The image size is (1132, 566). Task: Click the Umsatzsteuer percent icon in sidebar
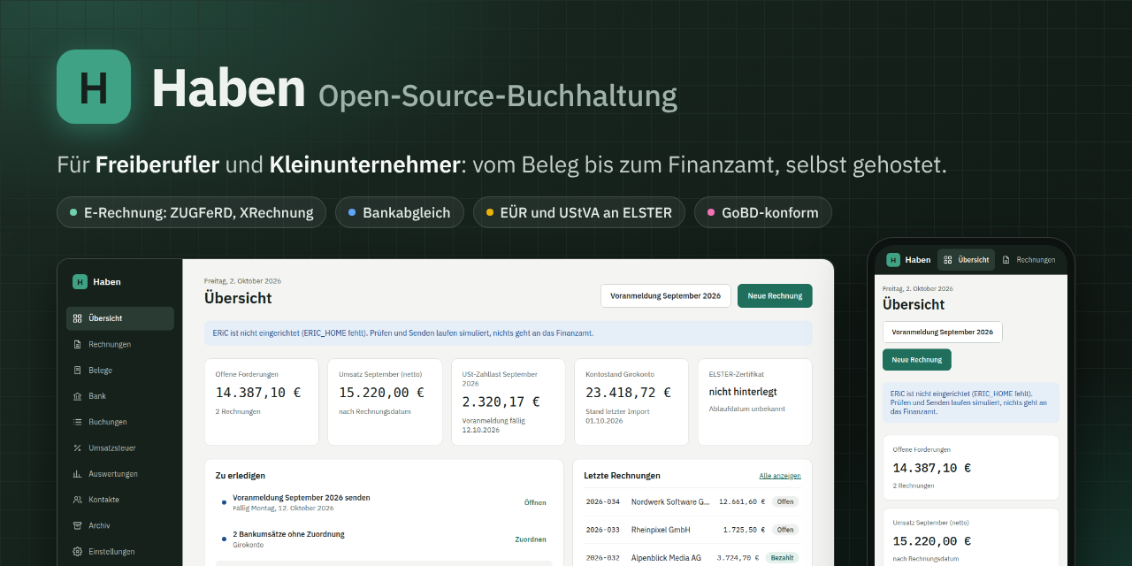[78, 448]
